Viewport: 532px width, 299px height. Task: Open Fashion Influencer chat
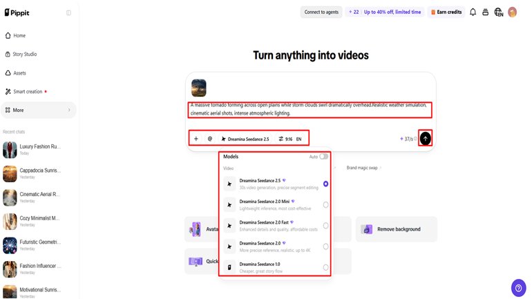(x=32, y=269)
